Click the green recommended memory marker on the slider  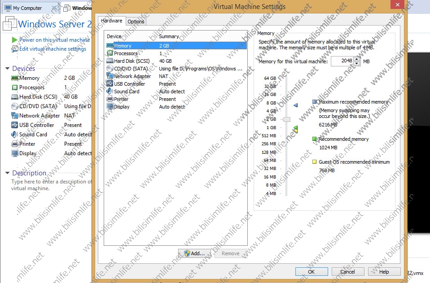pyautogui.click(x=296, y=127)
